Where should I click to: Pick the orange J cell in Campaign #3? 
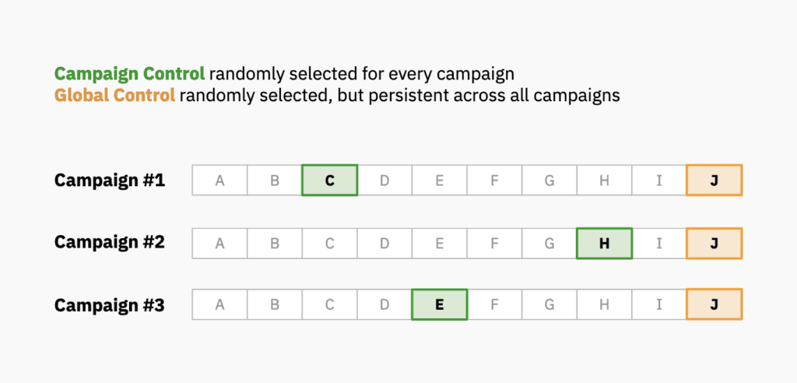coord(714,304)
